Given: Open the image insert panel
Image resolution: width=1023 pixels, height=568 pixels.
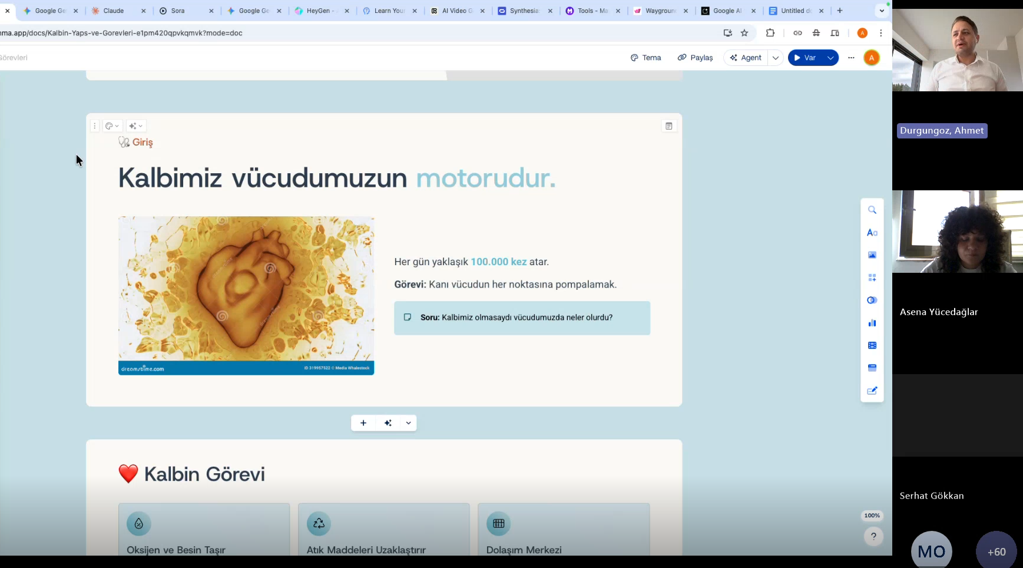Looking at the screenshot, I should point(872,255).
